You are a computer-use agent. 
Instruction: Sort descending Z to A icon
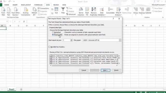pos(52,13)
